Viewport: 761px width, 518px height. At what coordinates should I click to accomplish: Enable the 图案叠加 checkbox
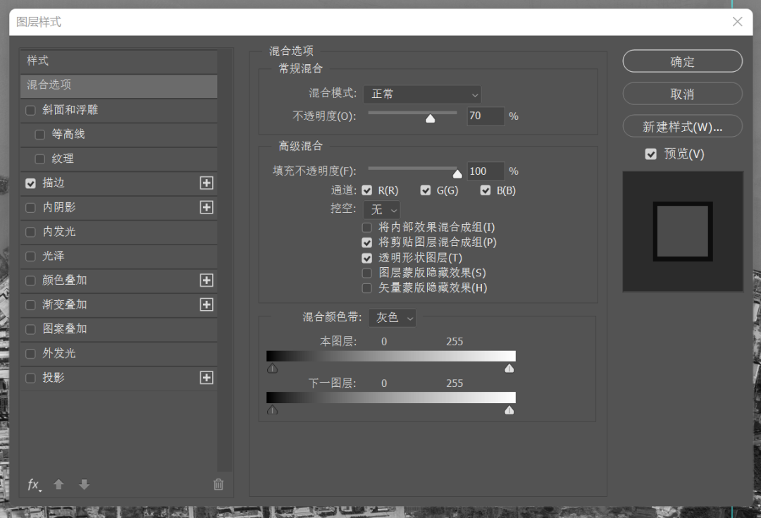[x=30, y=329]
